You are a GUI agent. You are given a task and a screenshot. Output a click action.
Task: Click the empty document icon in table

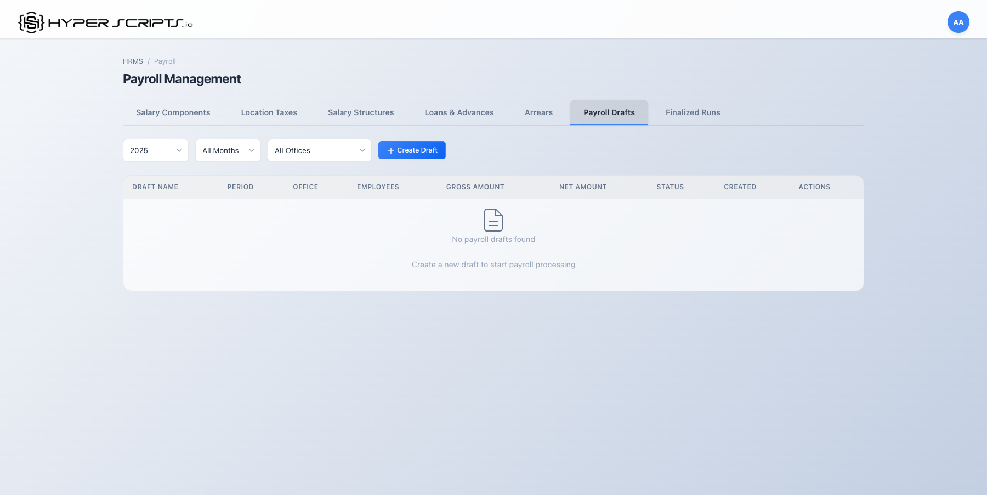click(x=493, y=220)
